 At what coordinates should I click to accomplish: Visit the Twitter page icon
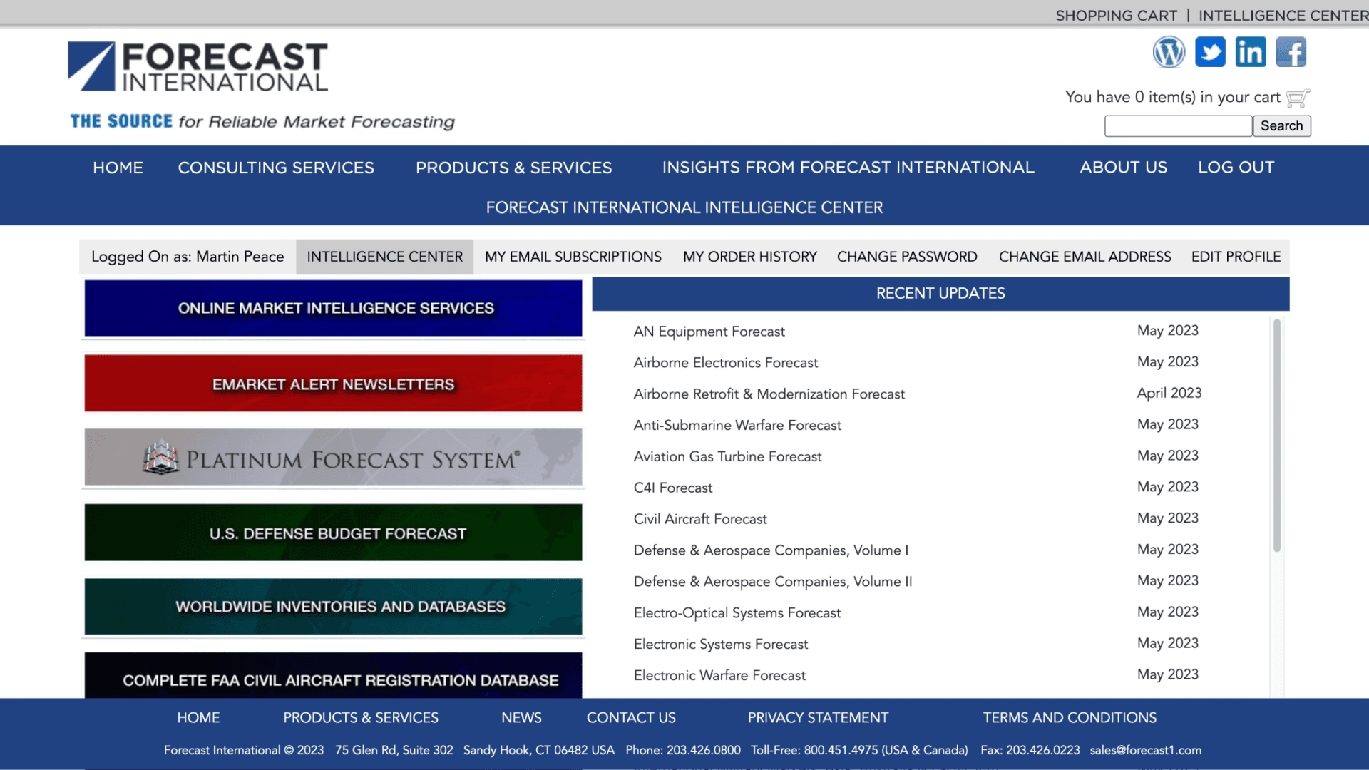(x=1210, y=52)
